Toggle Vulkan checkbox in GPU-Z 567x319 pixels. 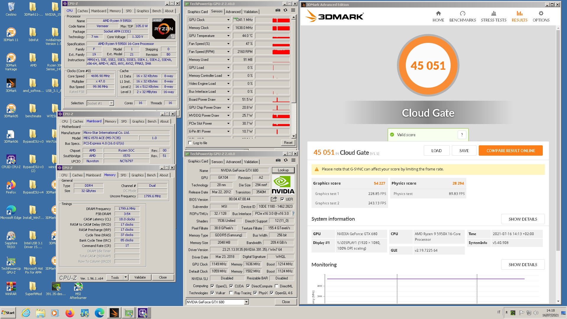pos(212,293)
